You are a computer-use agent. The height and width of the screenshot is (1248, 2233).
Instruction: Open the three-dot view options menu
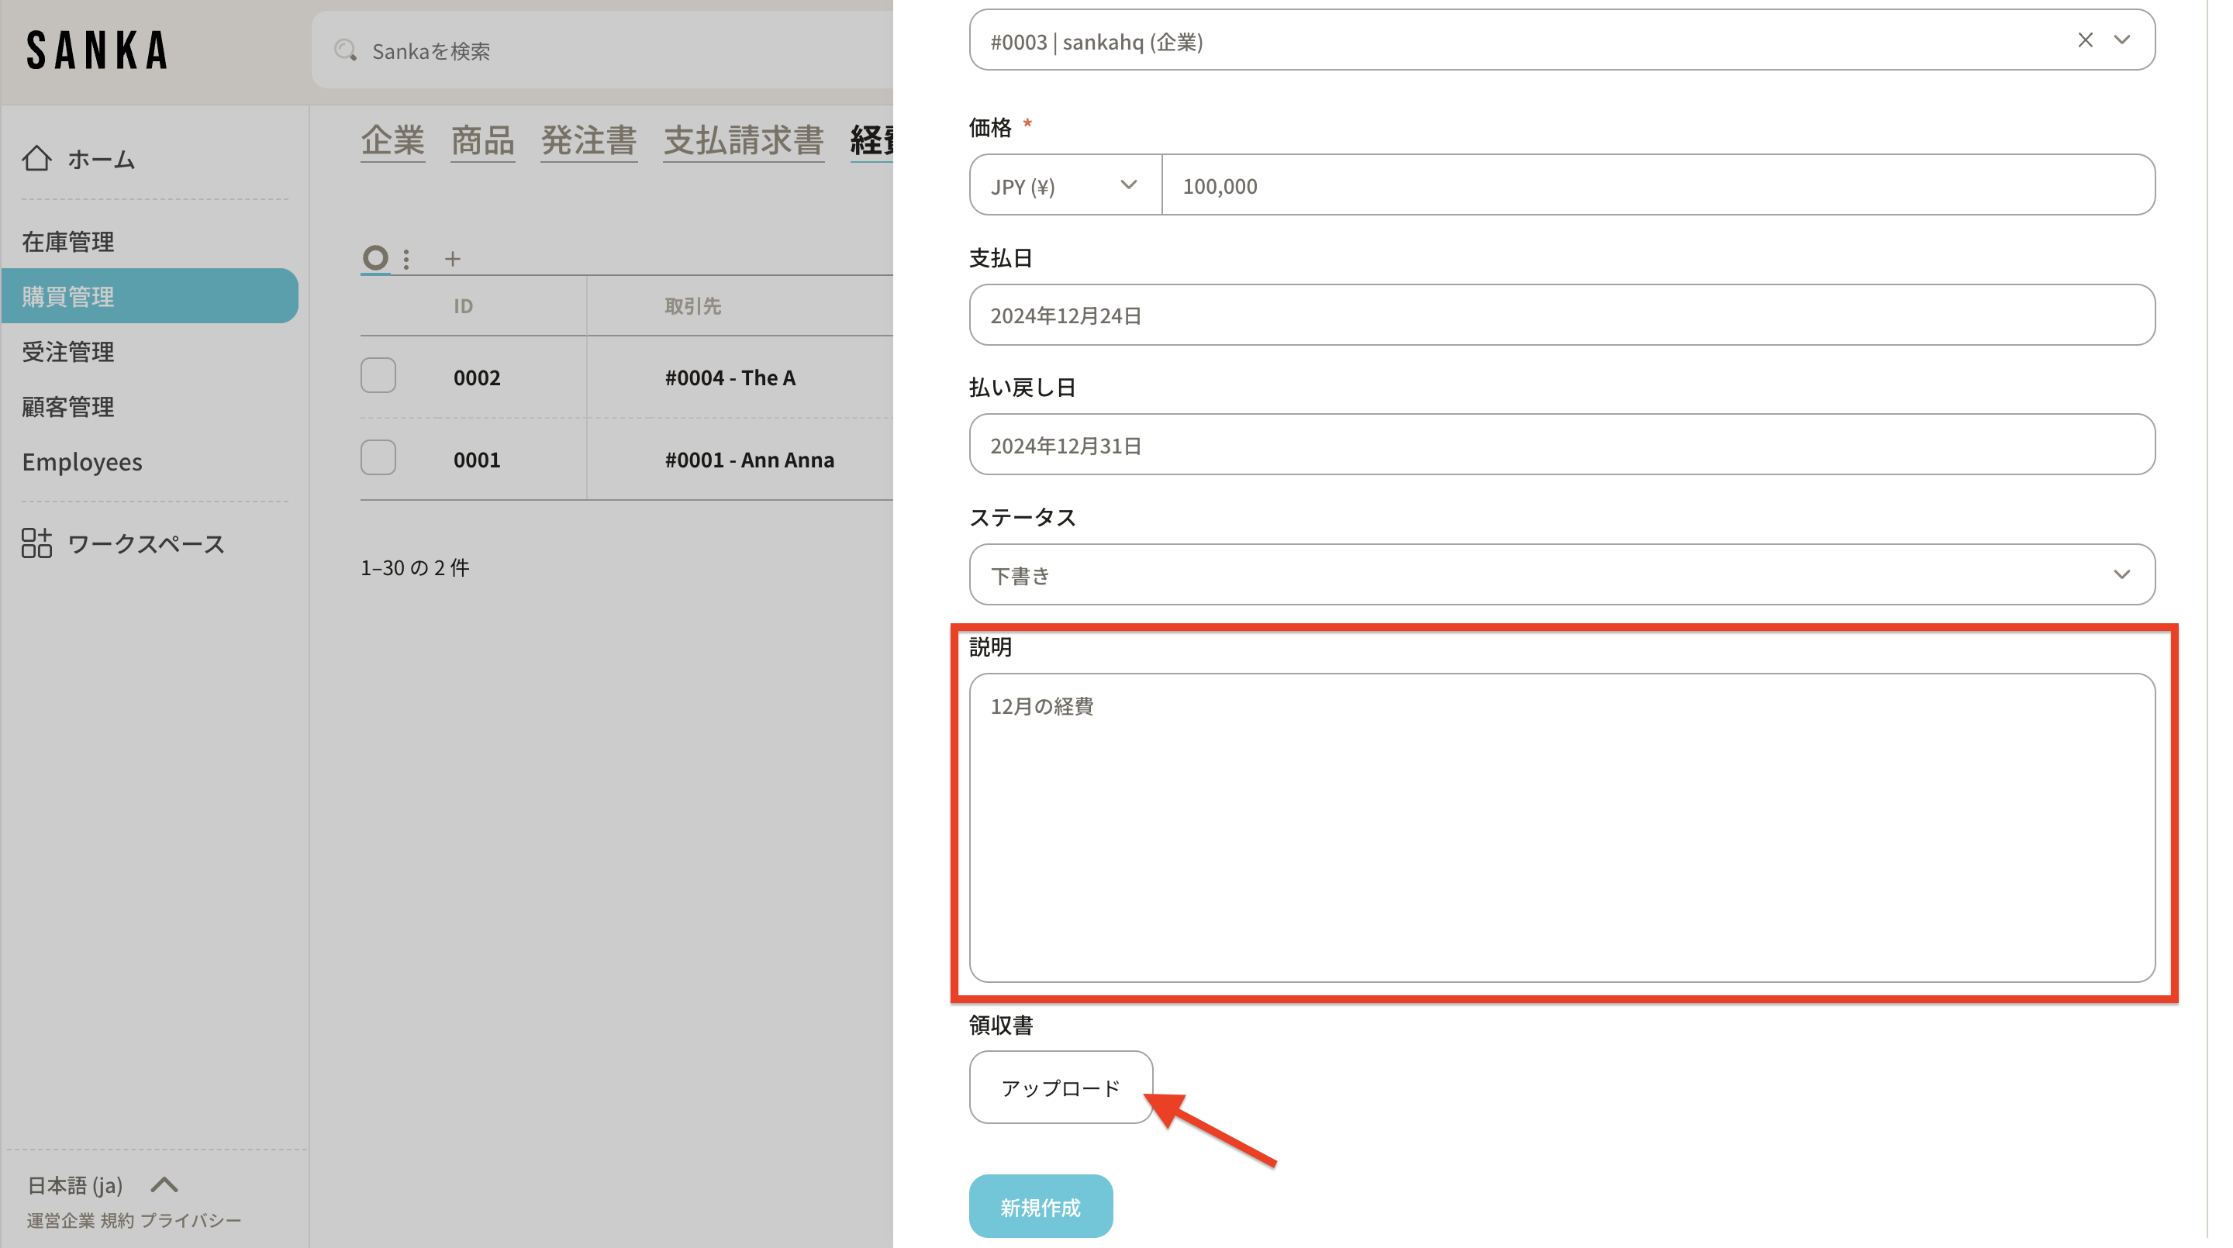click(x=406, y=258)
